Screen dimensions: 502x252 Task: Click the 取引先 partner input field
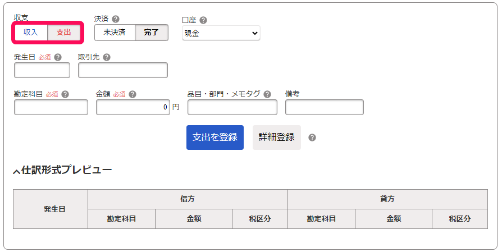click(123, 70)
